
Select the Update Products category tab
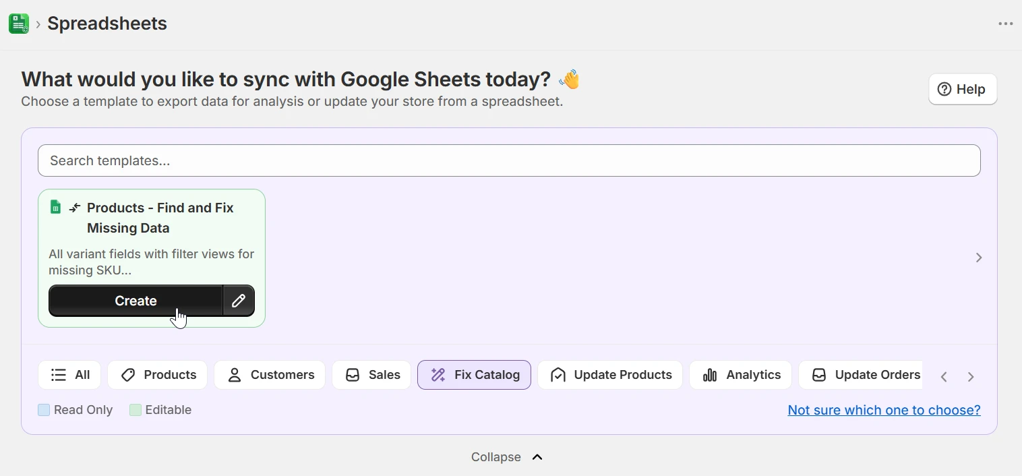point(610,375)
